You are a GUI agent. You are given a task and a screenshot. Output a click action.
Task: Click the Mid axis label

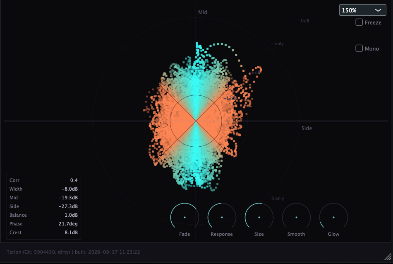pyautogui.click(x=203, y=12)
